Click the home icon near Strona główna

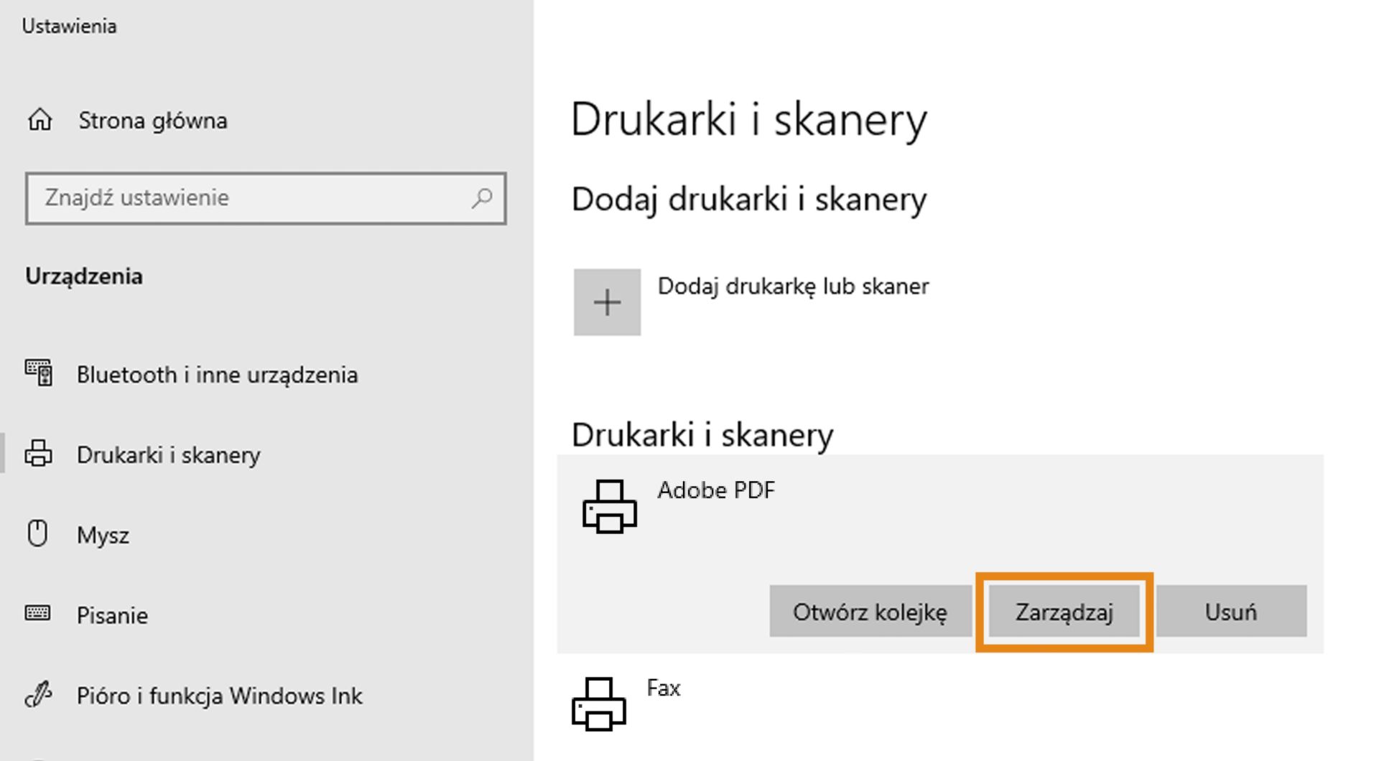pos(40,120)
